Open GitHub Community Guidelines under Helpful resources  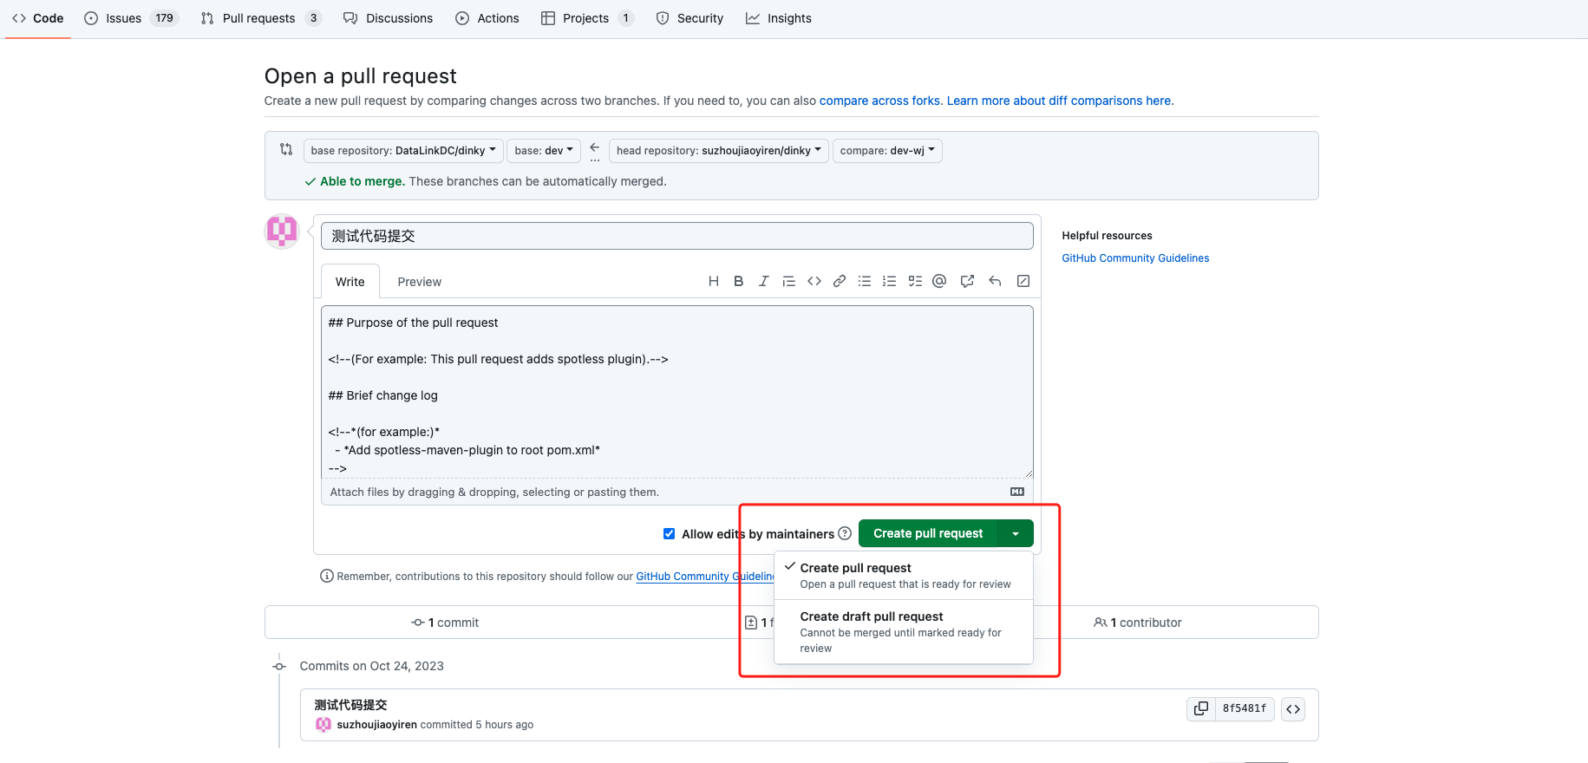pyautogui.click(x=1135, y=258)
